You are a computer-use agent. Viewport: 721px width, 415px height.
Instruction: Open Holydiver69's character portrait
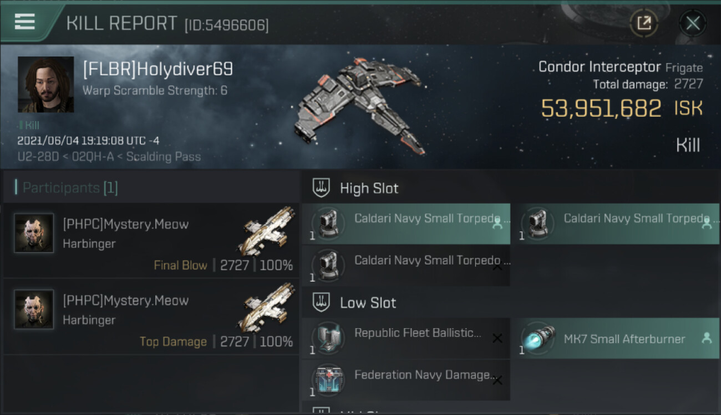pyautogui.click(x=45, y=84)
